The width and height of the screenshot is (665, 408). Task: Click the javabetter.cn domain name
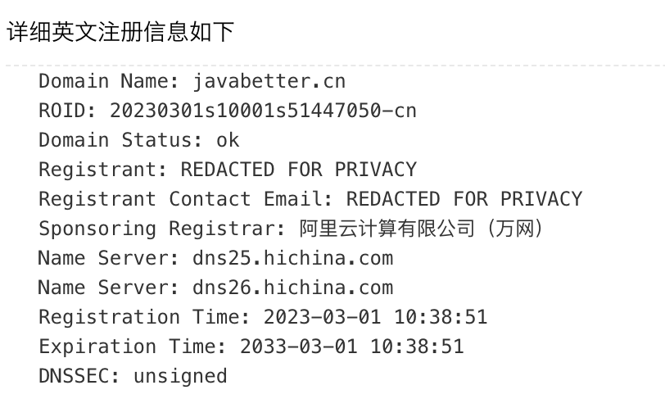coord(269,81)
